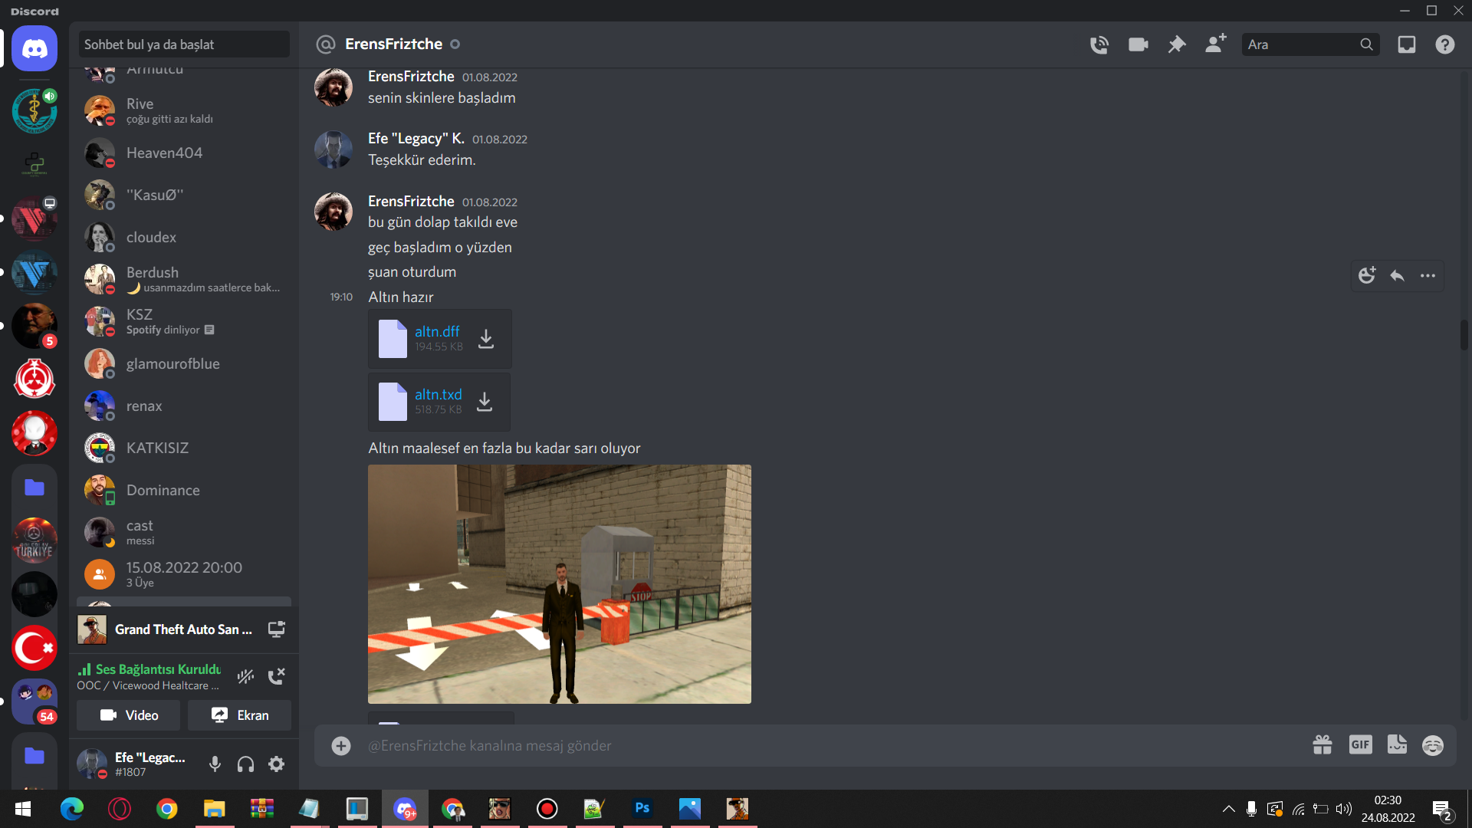Disconnect from the voice channel
Image resolution: width=1472 pixels, height=828 pixels.
point(276,676)
